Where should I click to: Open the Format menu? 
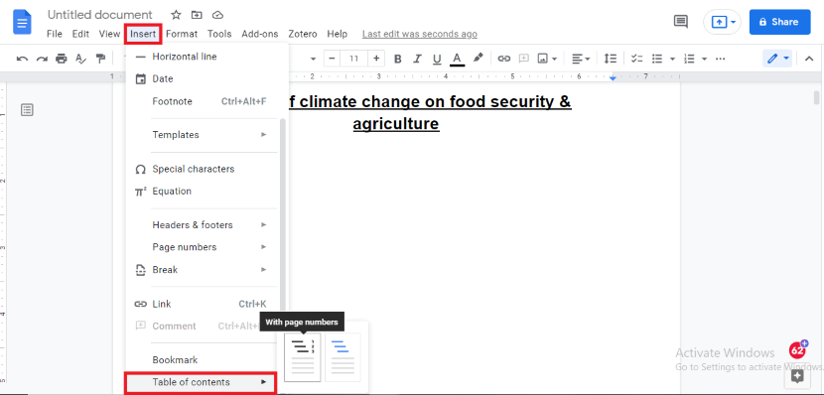182,34
